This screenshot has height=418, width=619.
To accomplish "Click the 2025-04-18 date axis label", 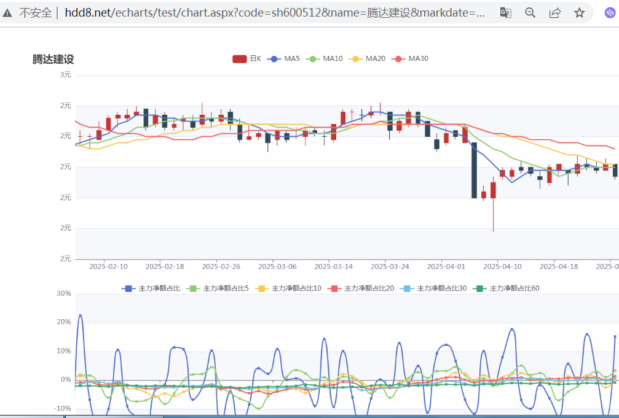I will pyautogui.click(x=559, y=266).
